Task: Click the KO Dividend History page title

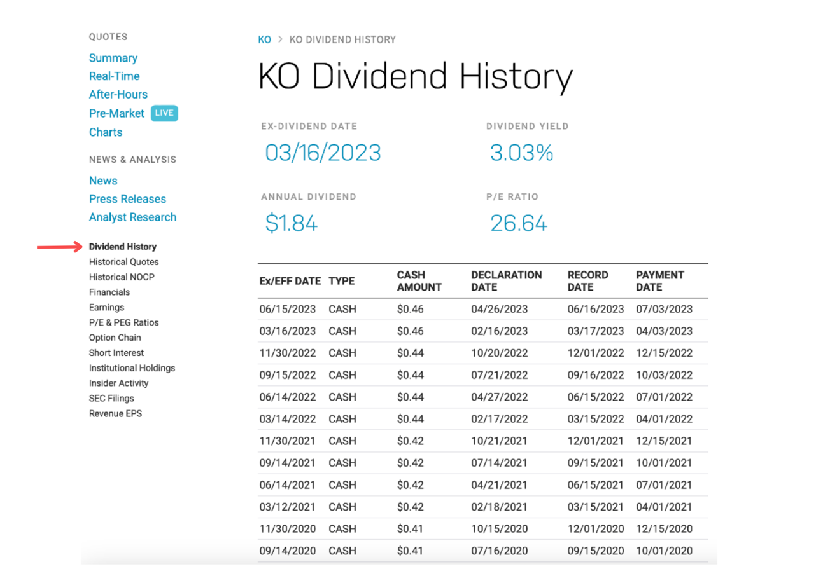Action: coord(416,78)
